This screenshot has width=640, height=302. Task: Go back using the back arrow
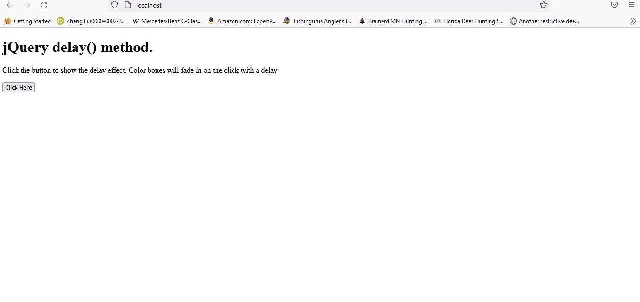pyautogui.click(x=10, y=5)
